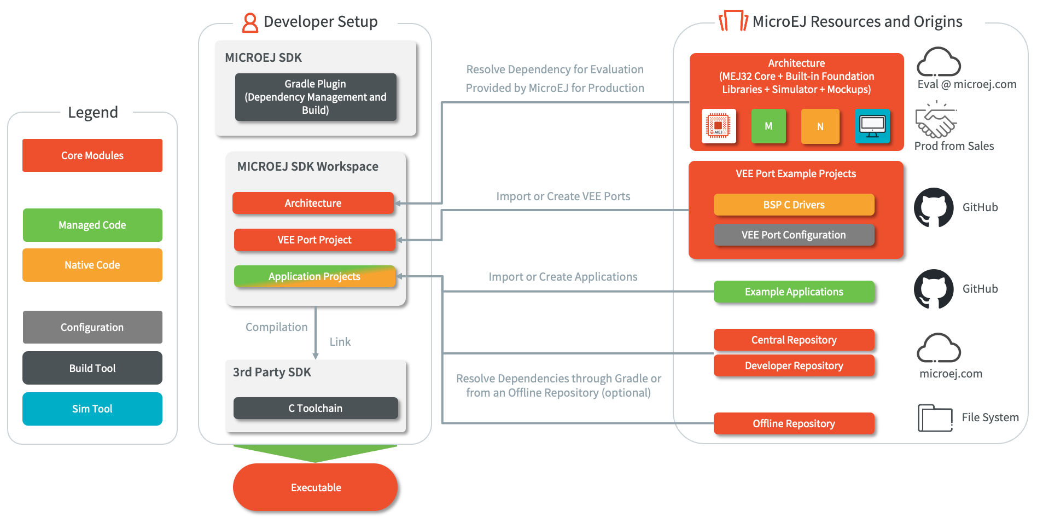1037x523 pixels.
Task: Click the Configuration legend swatch
Action: 92,327
